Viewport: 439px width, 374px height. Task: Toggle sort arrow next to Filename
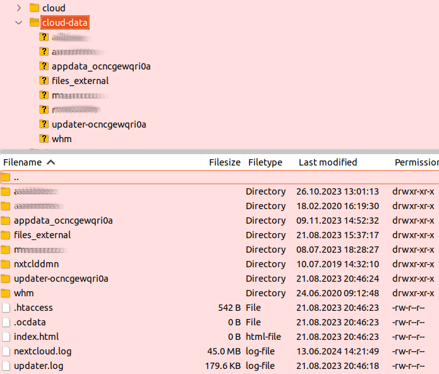pyautogui.click(x=51, y=162)
